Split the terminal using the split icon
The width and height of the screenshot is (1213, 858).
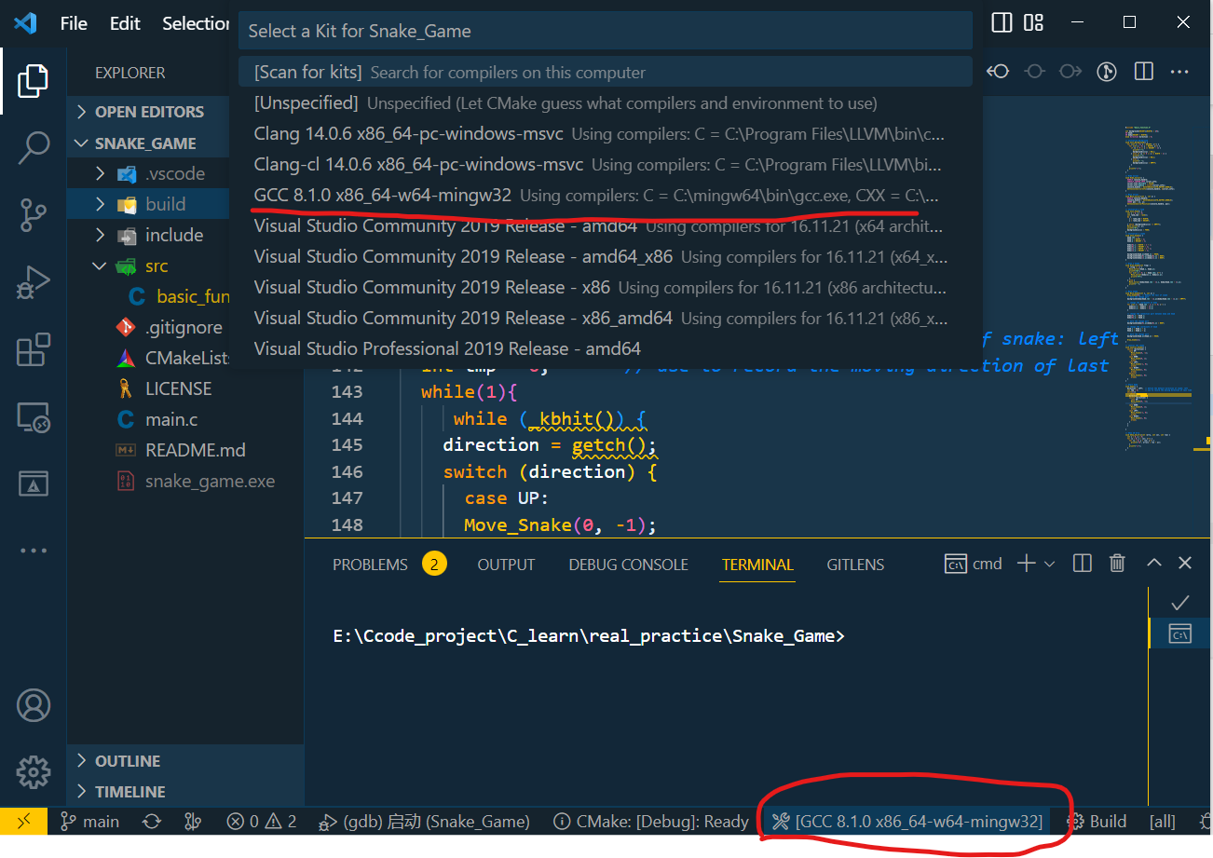click(x=1082, y=563)
